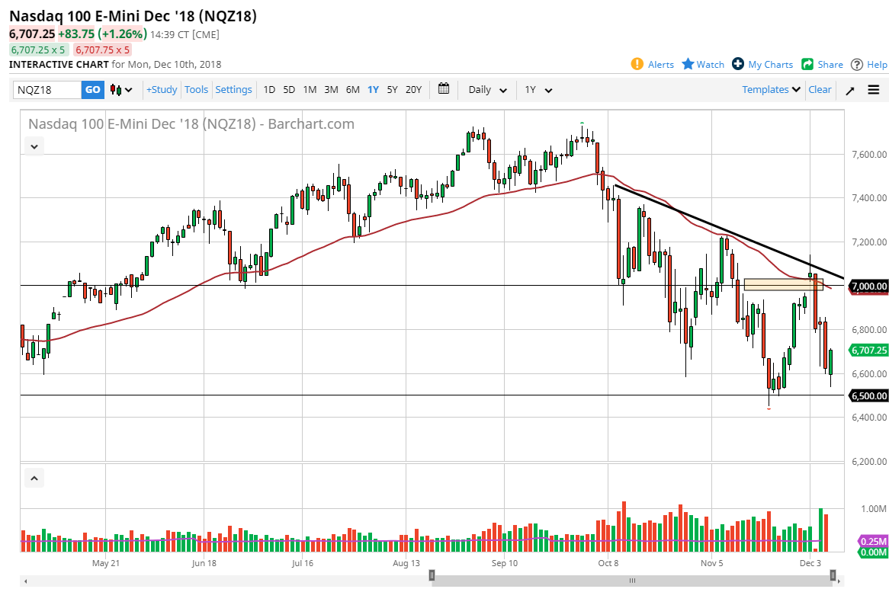Select the 6M time range
The height and width of the screenshot is (589, 889).
353,89
